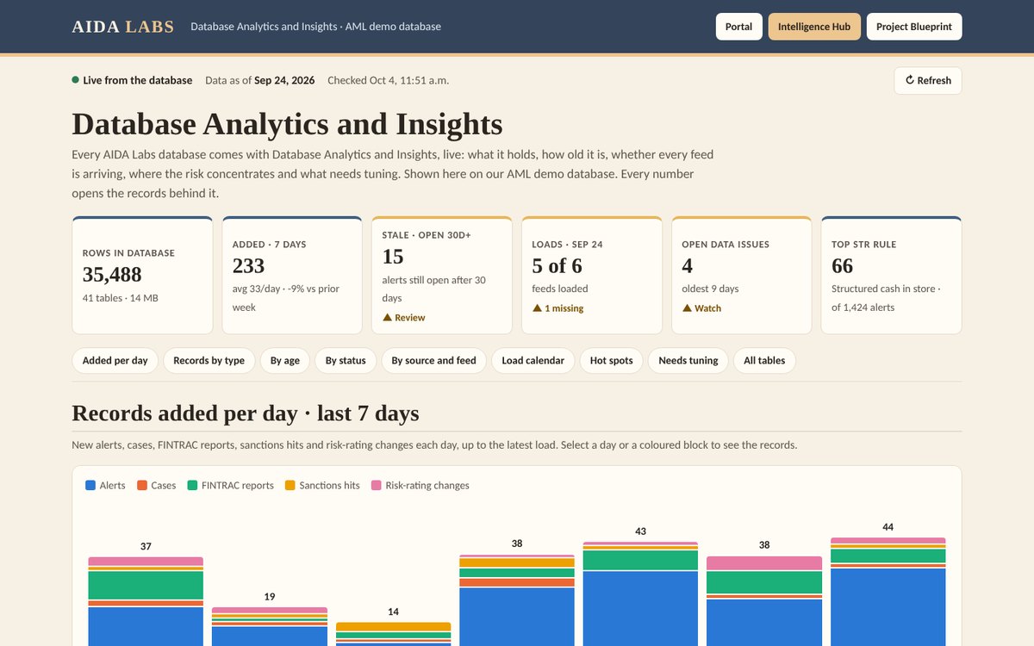Open the All tables section
Screen dimensions: 1034x646
(x=765, y=361)
